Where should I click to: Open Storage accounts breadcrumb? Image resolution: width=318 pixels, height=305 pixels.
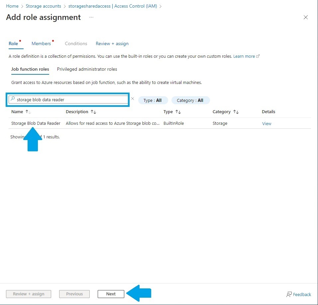[44, 6]
